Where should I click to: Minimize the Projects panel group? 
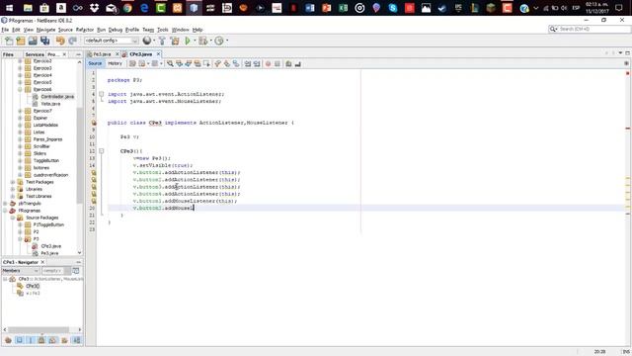coord(78,54)
